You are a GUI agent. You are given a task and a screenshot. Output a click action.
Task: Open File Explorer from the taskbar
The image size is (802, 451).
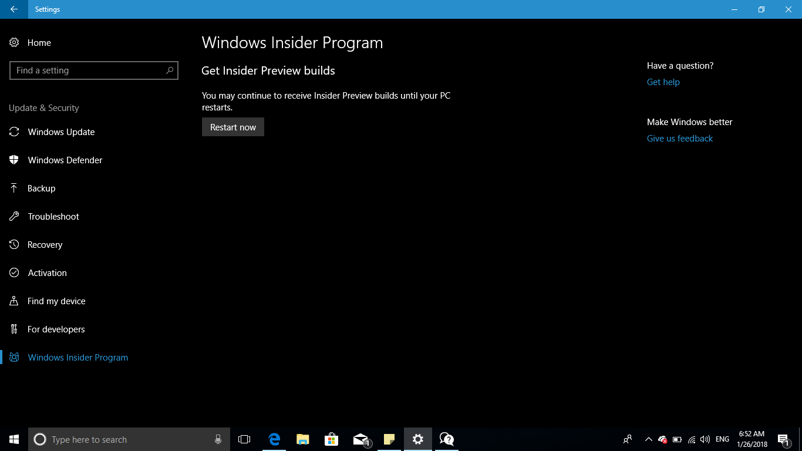[303, 439]
